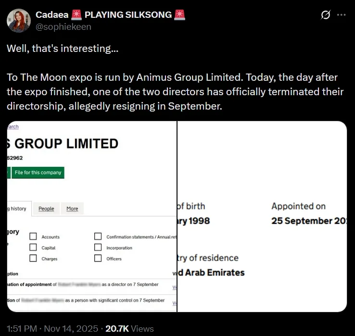Enable the Confirmation statements checkbox

pyautogui.click(x=98, y=236)
